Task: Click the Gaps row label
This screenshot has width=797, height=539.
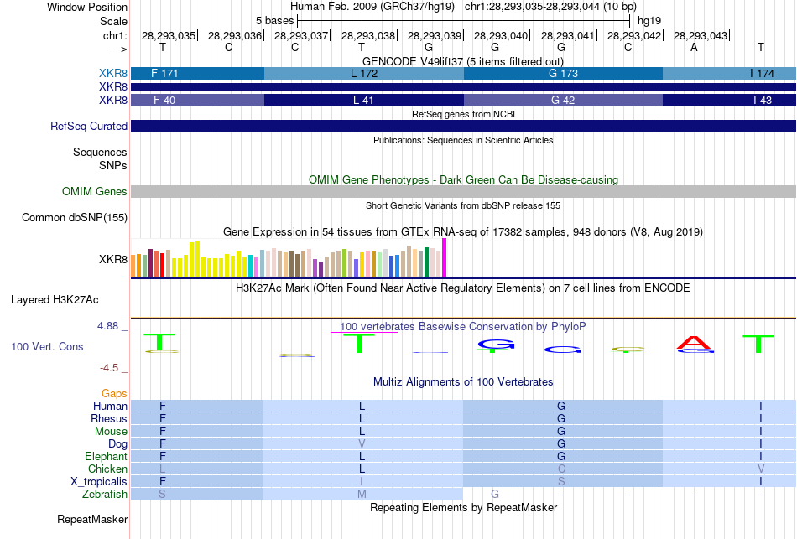Action: pos(114,394)
